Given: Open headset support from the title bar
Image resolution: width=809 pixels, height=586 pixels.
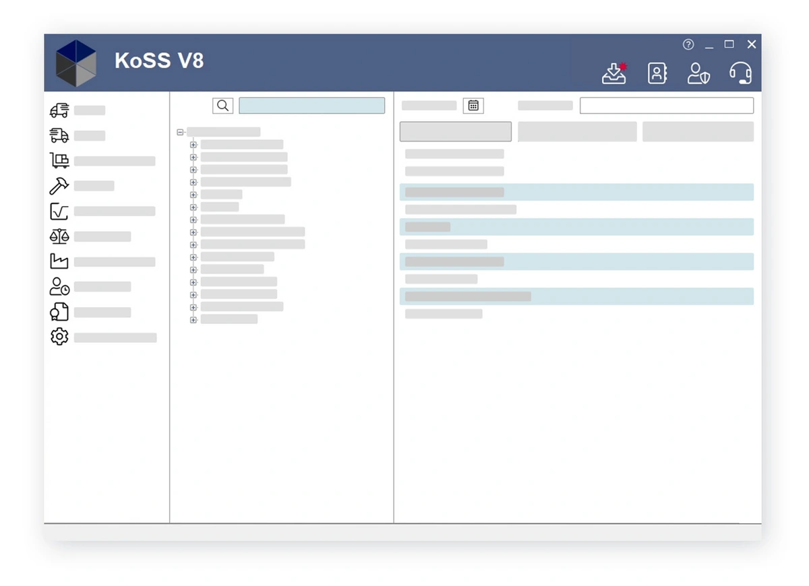Looking at the screenshot, I should [x=740, y=73].
